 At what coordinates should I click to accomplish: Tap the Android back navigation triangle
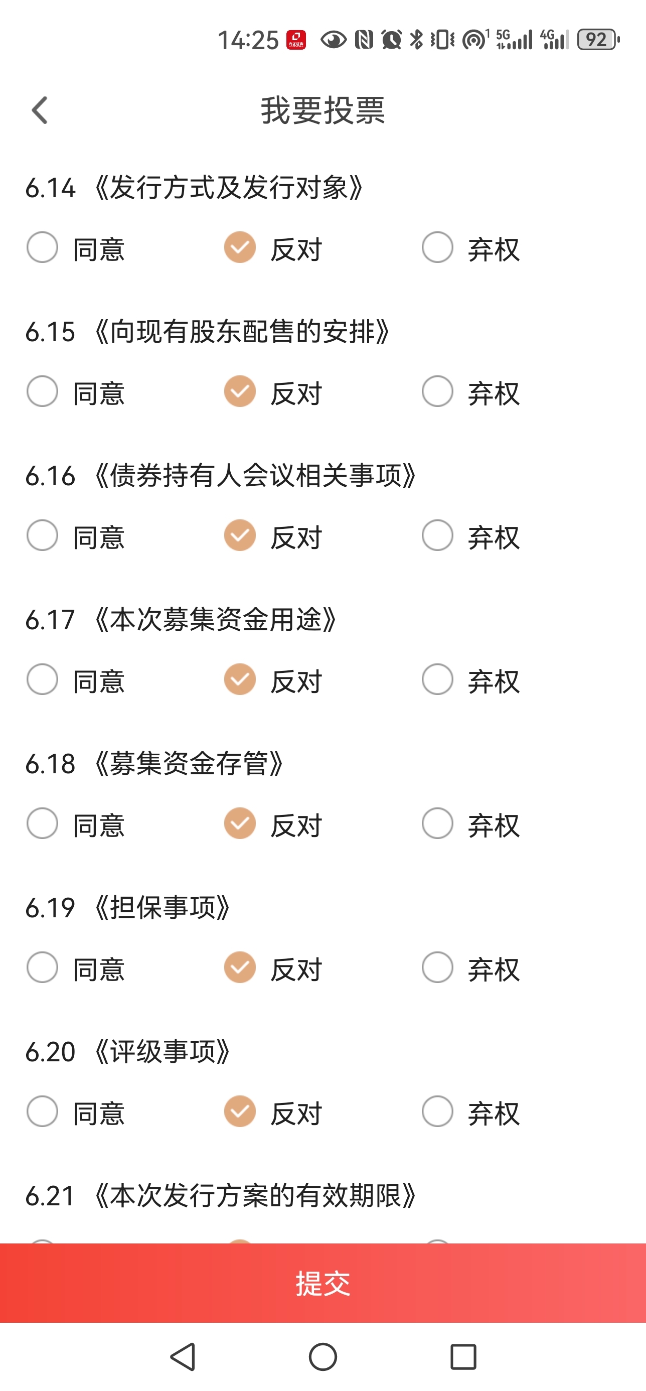click(x=183, y=1356)
